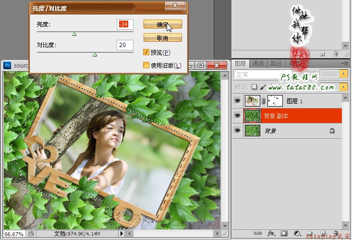Close the source document window
The image size is (352, 240).
[217, 65]
